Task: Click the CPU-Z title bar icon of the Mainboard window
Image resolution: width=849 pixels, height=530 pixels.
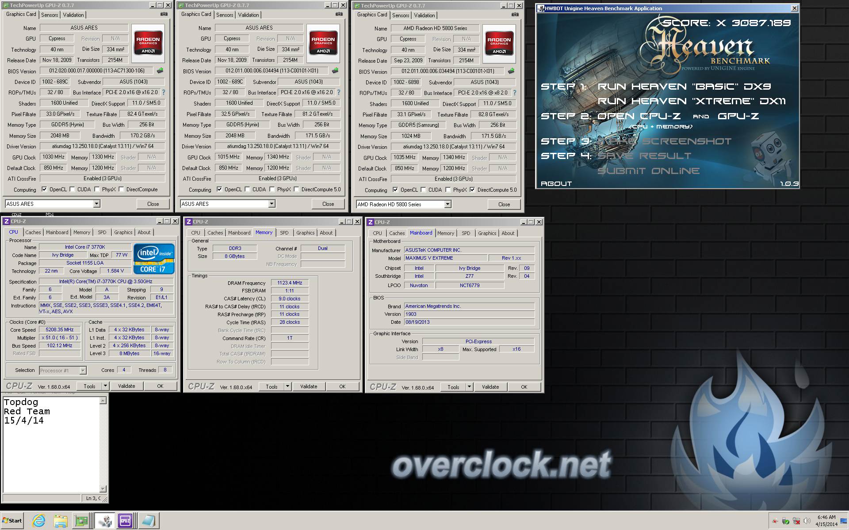Action: click(371, 222)
